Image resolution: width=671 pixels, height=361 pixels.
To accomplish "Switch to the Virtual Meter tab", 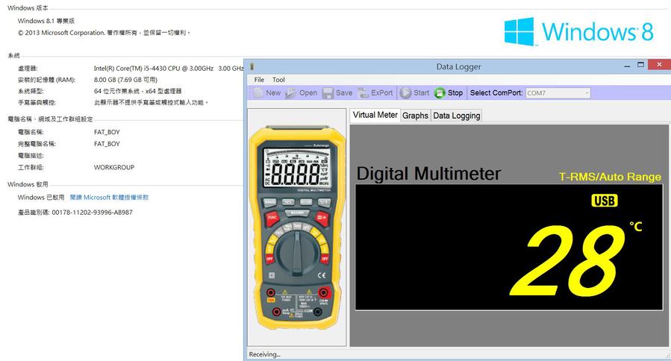I will (375, 116).
